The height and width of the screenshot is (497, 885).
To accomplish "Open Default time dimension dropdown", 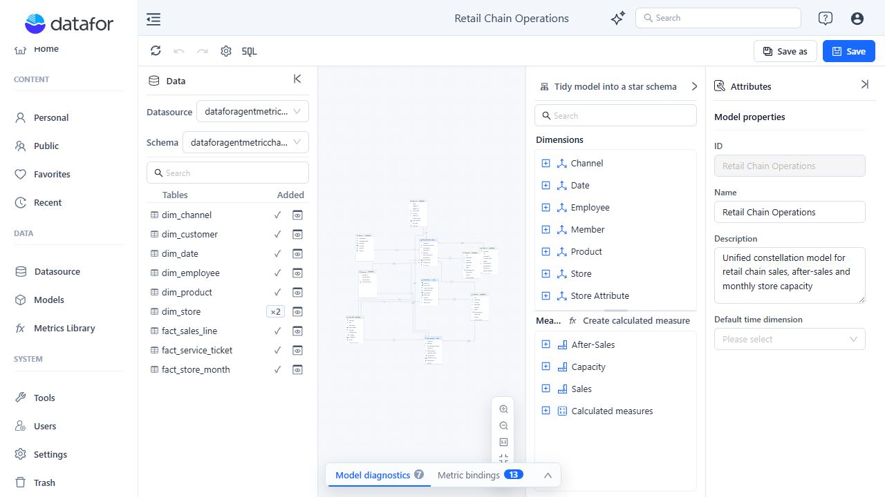I will pyautogui.click(x=790, y=339).
